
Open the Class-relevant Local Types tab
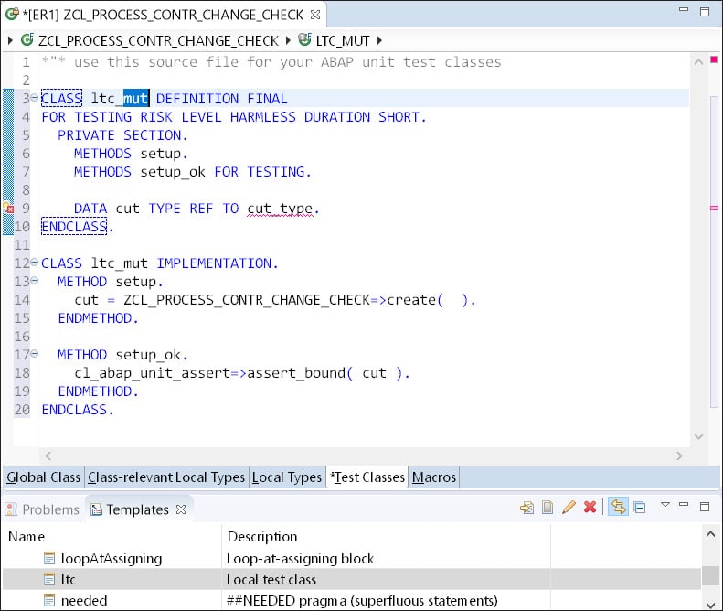coord(166,477)
